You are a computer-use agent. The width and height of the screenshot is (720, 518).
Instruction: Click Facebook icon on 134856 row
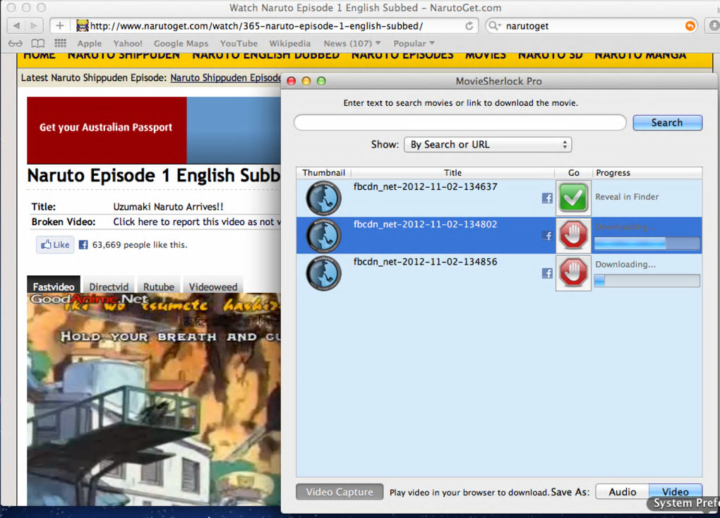pos(547,273)
